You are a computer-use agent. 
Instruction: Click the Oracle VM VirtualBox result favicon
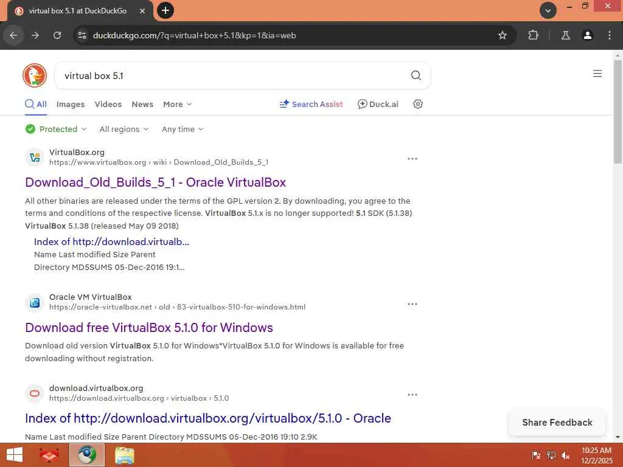35,303
